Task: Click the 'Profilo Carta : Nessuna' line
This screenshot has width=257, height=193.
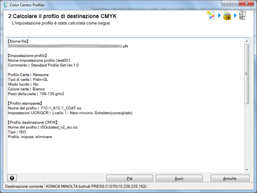Action: tap(28, 75)
